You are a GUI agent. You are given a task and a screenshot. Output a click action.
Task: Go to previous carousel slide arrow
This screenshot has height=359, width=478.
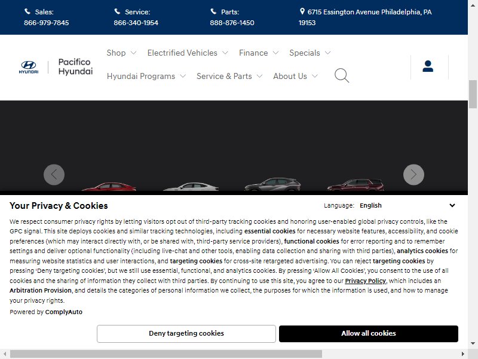[54, 175]
